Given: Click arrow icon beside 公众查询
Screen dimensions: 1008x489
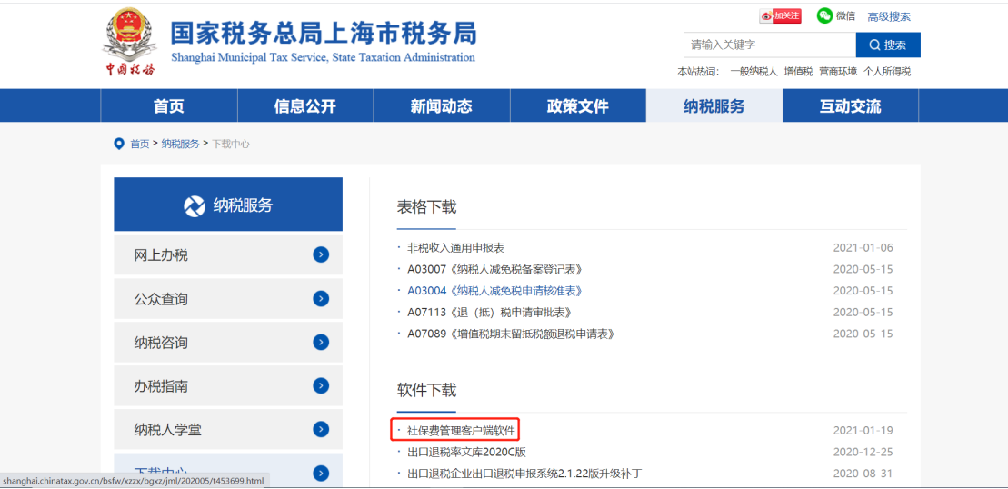Looking at the screenshot, I should pyautogui.click(x=320, y=299).
